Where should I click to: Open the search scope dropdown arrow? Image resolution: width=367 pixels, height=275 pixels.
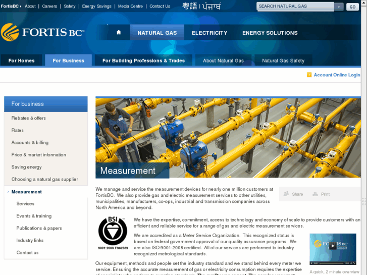pyautogui.click(x=339, y=7)
